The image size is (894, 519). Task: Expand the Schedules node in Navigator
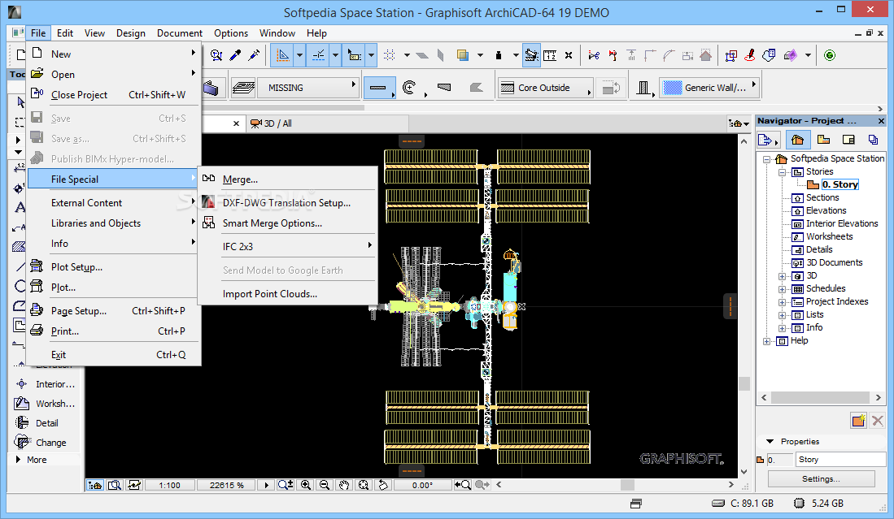[x=782, y=289]
